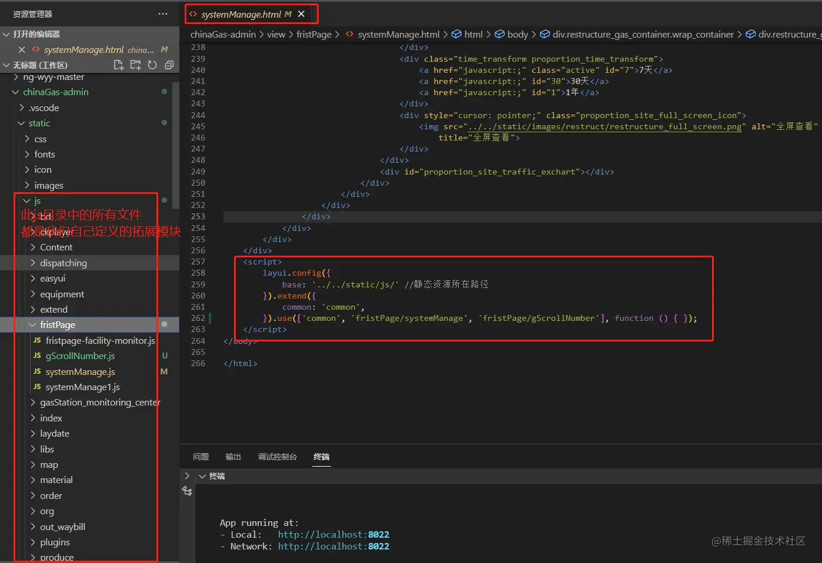Click the 'proportion_site_traffic_exchart' id on line 249
The height and width of the screenshot is (563, 822).
click(499, 172)
